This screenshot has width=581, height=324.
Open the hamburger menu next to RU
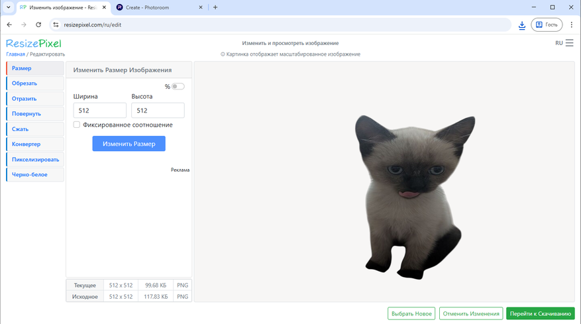point(570,43)
